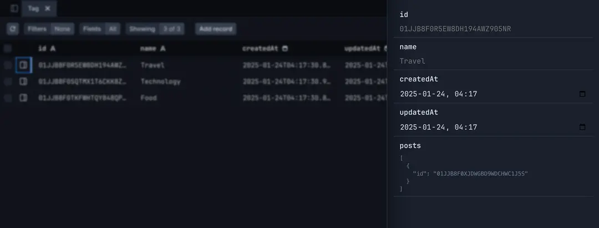The width and height of the screenshot is (599, 228).
Task: Select the Technology row checkbox
Action: (x=8, y=82)
